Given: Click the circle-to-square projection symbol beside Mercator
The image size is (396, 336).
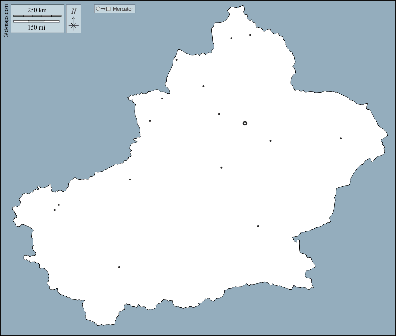Looking at the screenshot, I should pyautogui.click(x=103, y=9).
